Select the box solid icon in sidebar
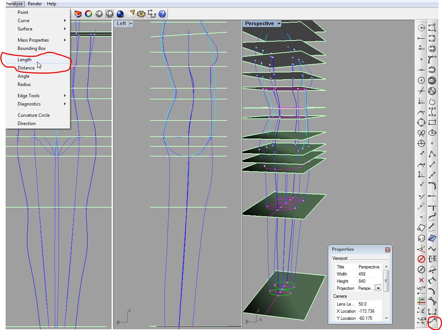Screen dimensions: 442x330 (x=421, y=238)
